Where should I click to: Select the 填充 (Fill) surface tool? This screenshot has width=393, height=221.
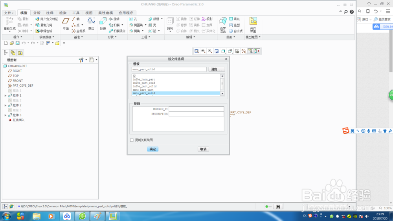[x=234, y=19]
